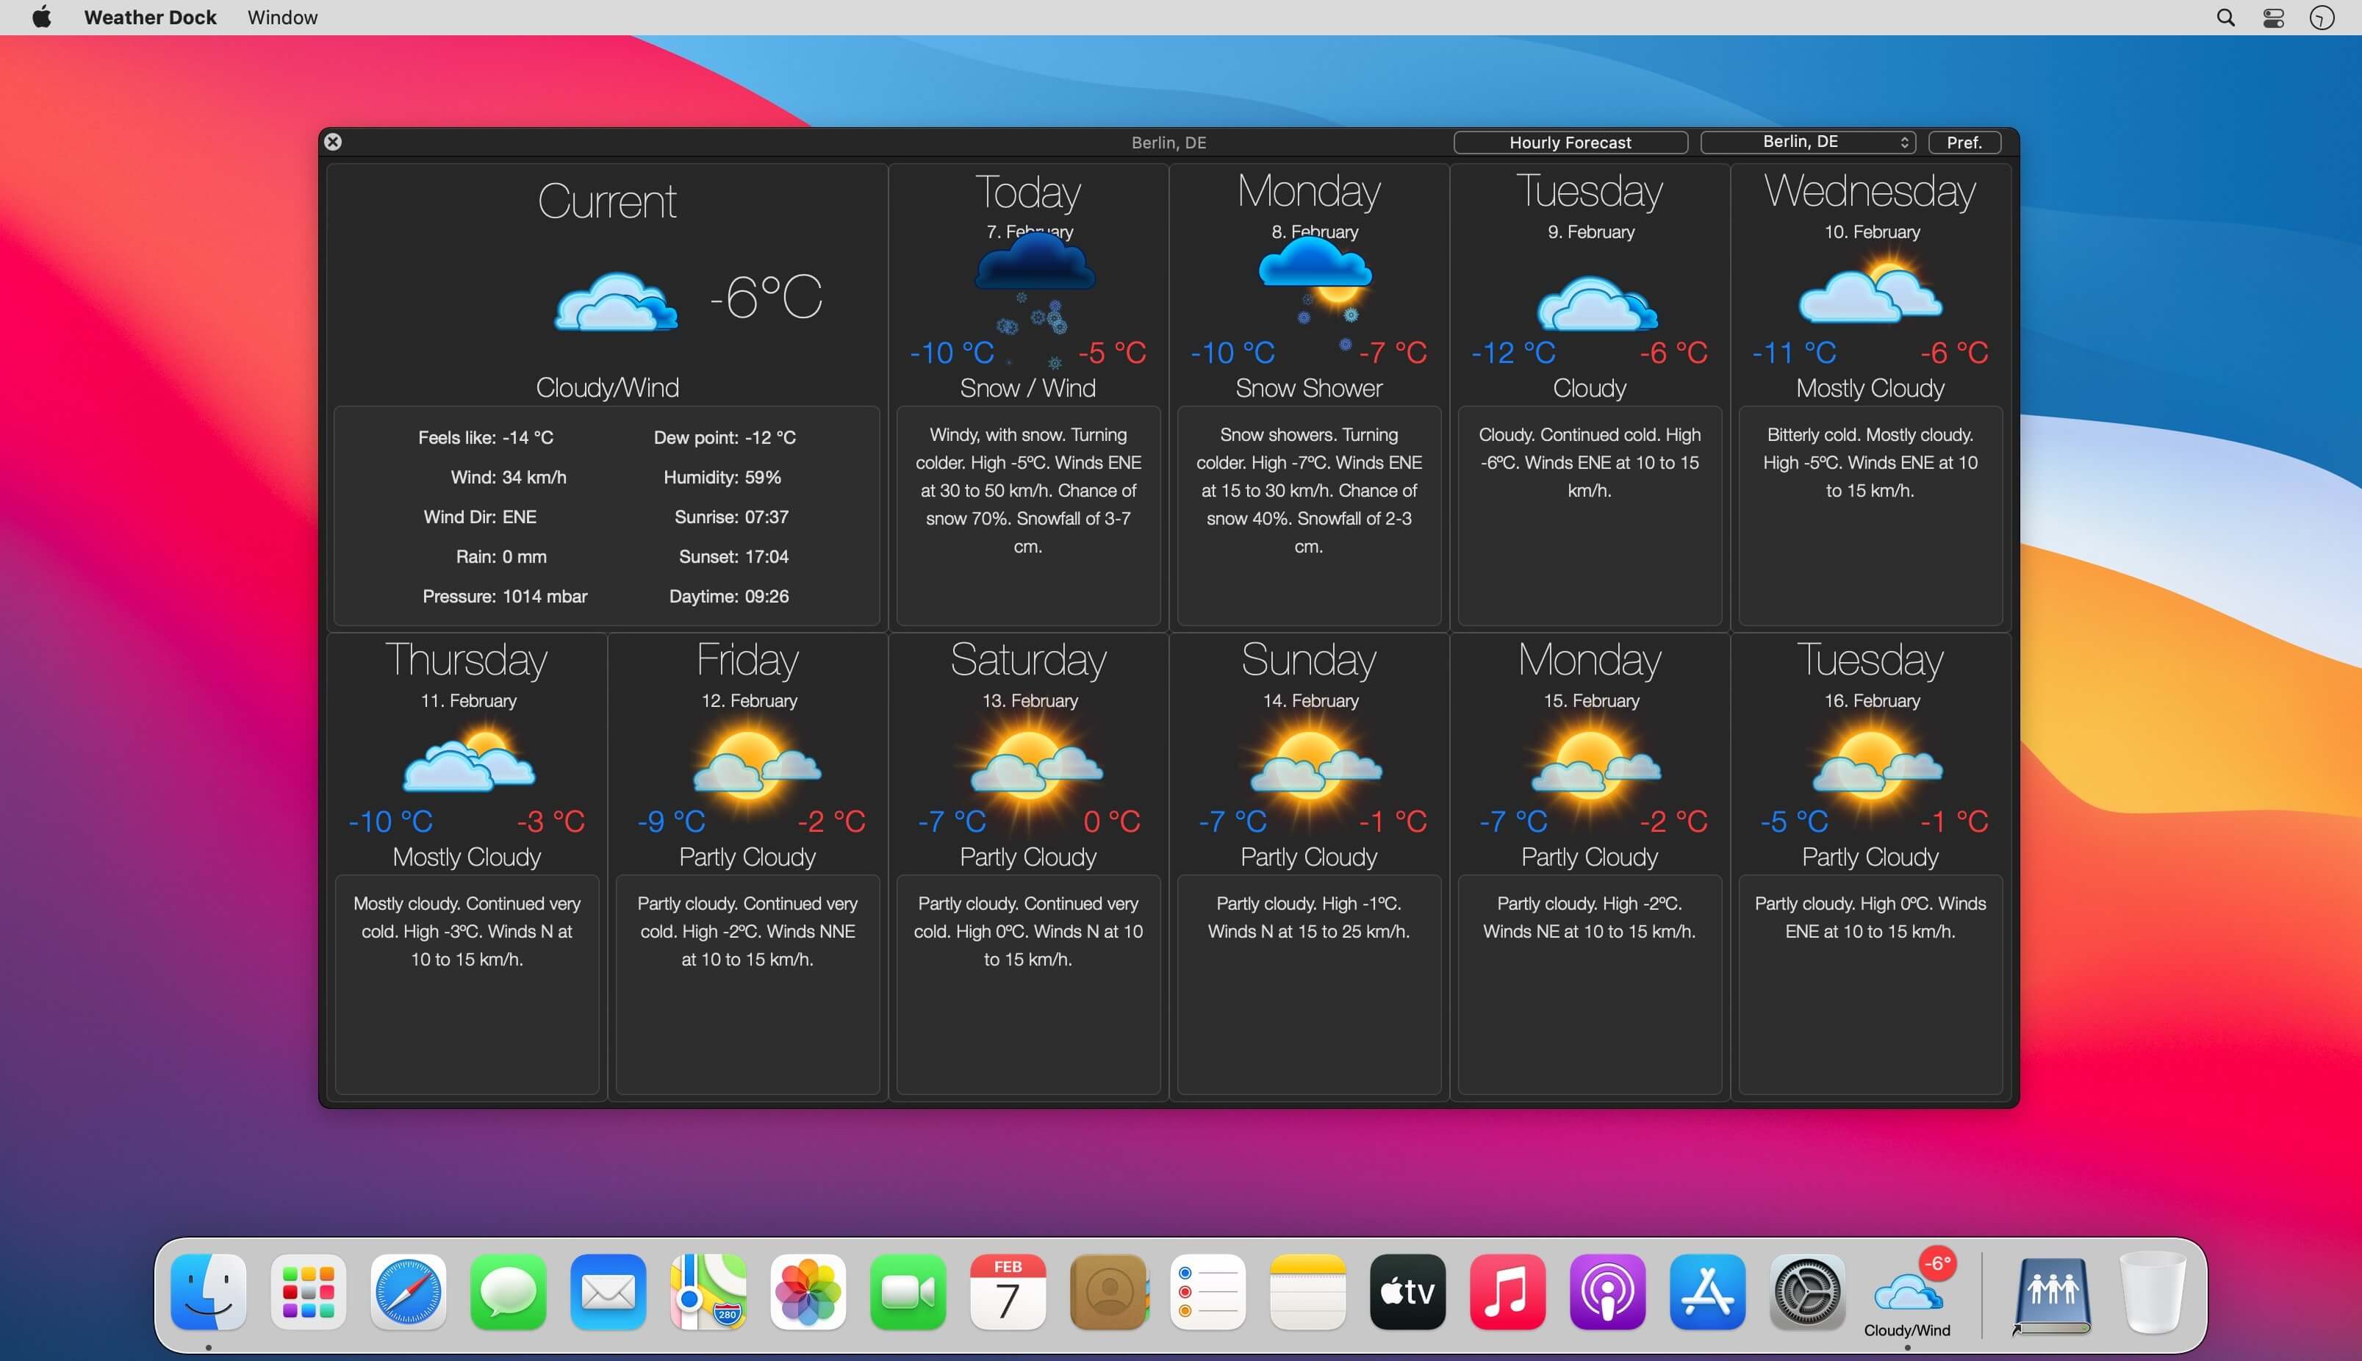Open Photos from the Dock
2362x1361 pixels.
(808, 1291)
